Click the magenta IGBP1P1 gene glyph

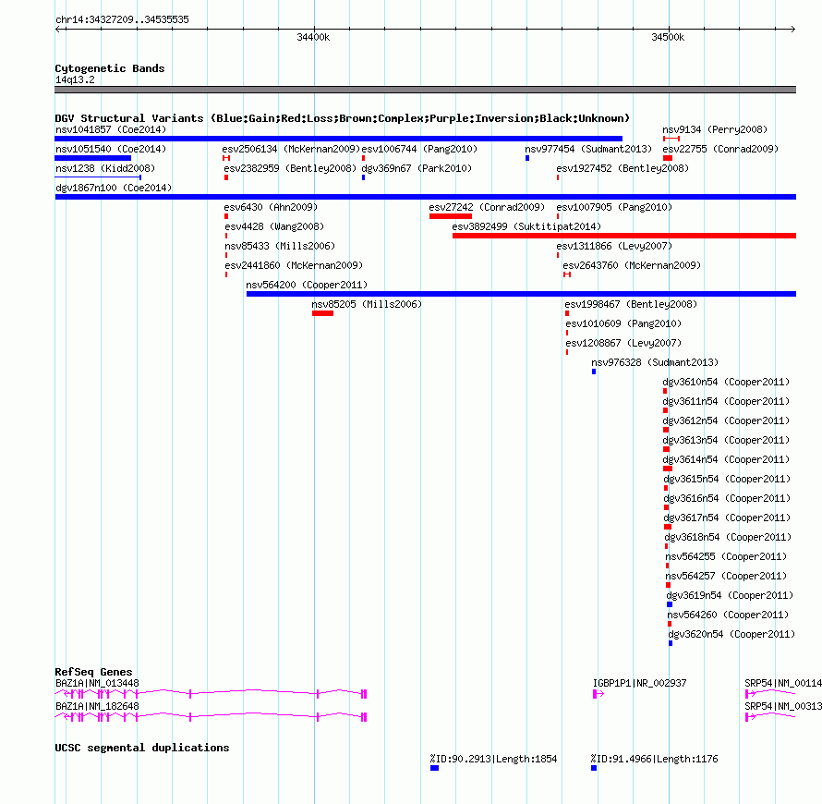pyautogui.click(x=598, y=694)
